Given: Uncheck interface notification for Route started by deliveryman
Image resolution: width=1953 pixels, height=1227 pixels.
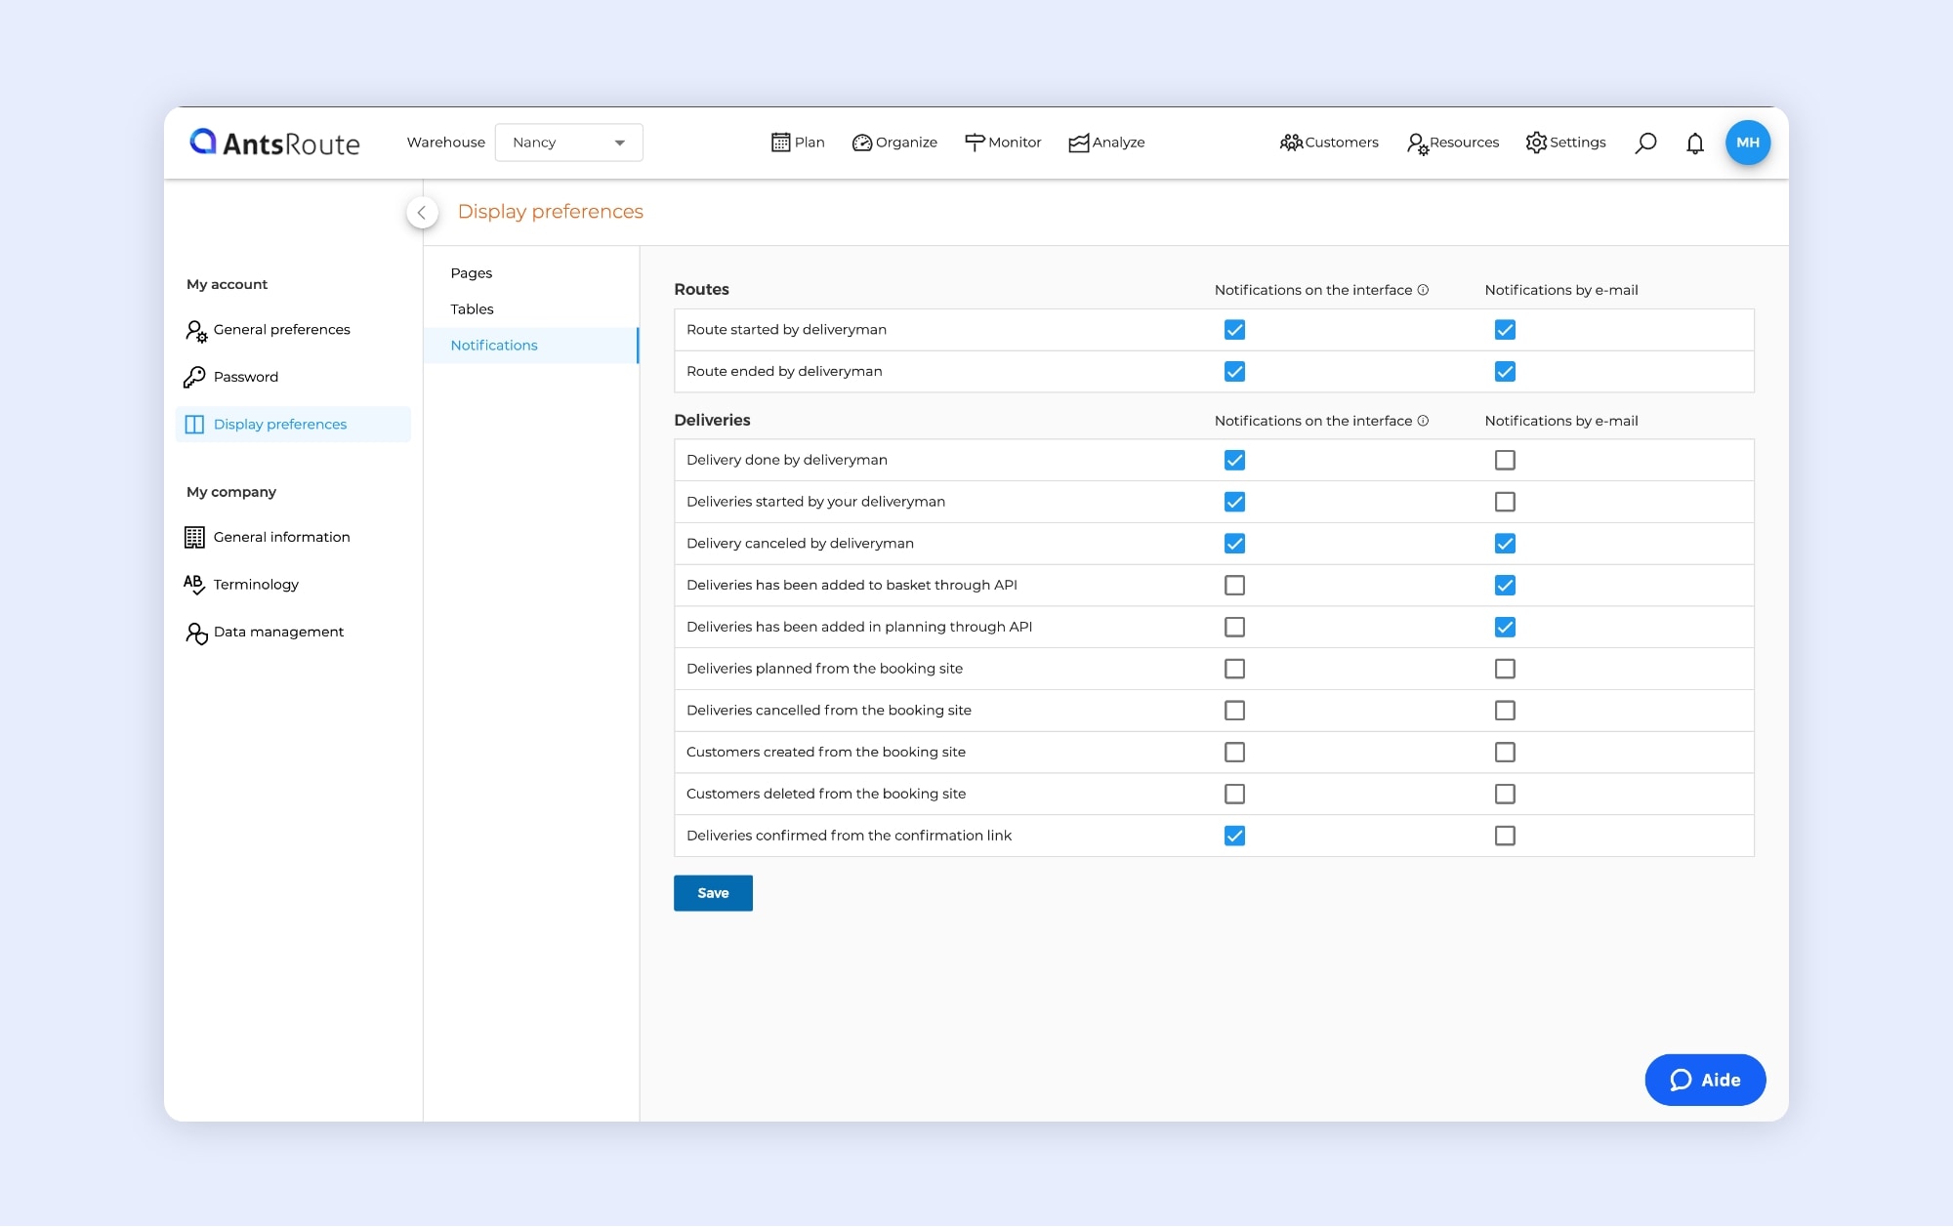Looking at the screenshot, I should [1234, 330].
